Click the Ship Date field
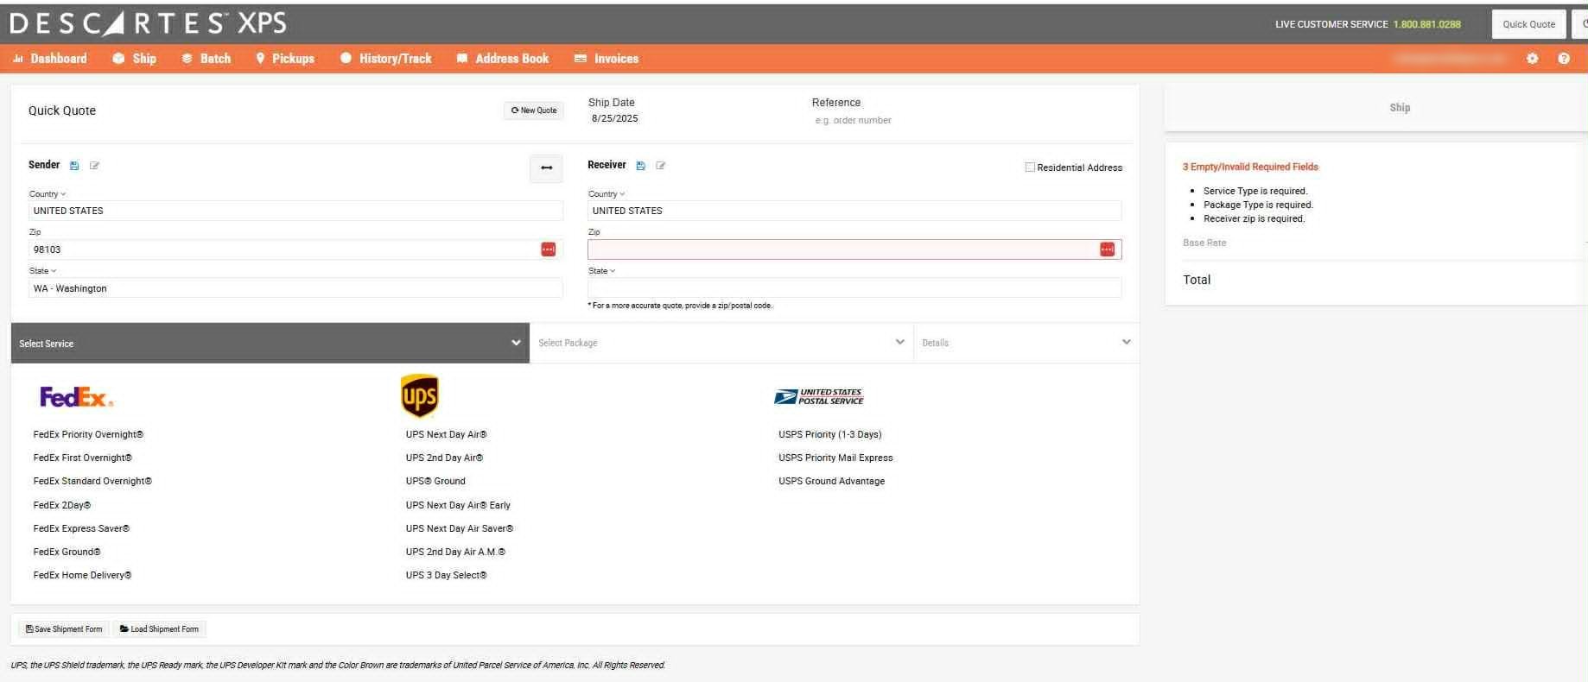 615,118
